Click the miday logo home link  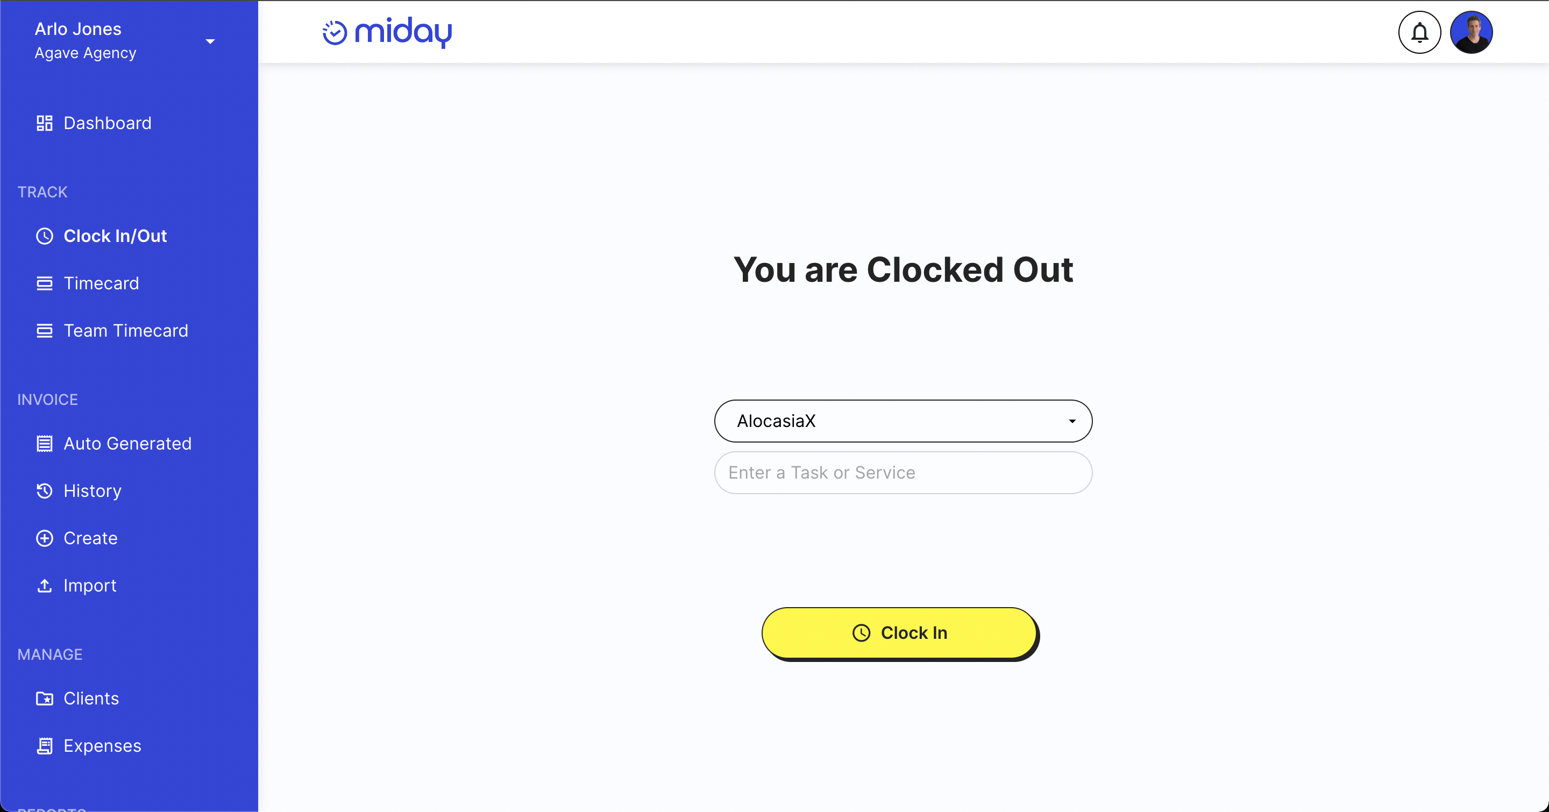(x=387, y=32)
